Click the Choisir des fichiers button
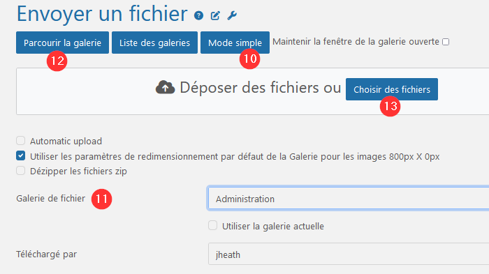The width and height of the screenshot is (489, 274). [x=392, y=89]
